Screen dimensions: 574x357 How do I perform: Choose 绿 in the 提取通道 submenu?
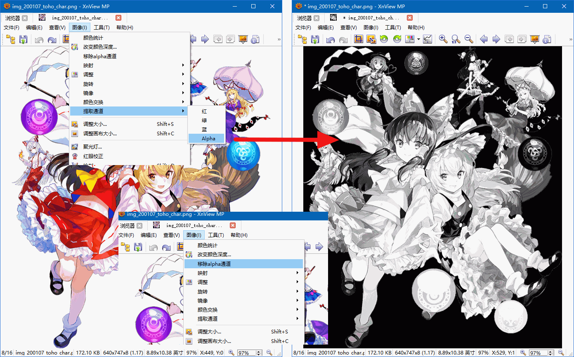(207, 121)
